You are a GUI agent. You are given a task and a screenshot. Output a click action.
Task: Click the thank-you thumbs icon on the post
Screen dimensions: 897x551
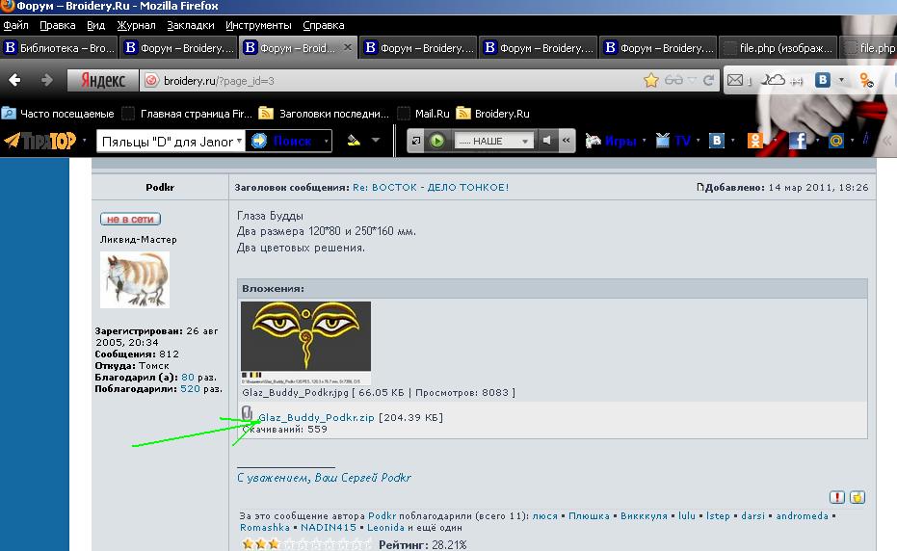(857, 497)
